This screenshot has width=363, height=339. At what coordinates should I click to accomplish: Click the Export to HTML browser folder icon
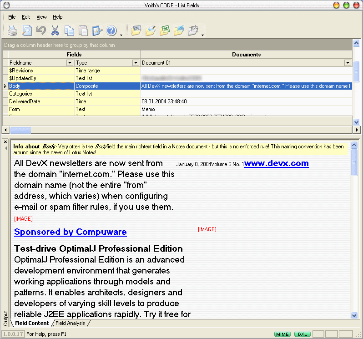[x=179, y=30]
